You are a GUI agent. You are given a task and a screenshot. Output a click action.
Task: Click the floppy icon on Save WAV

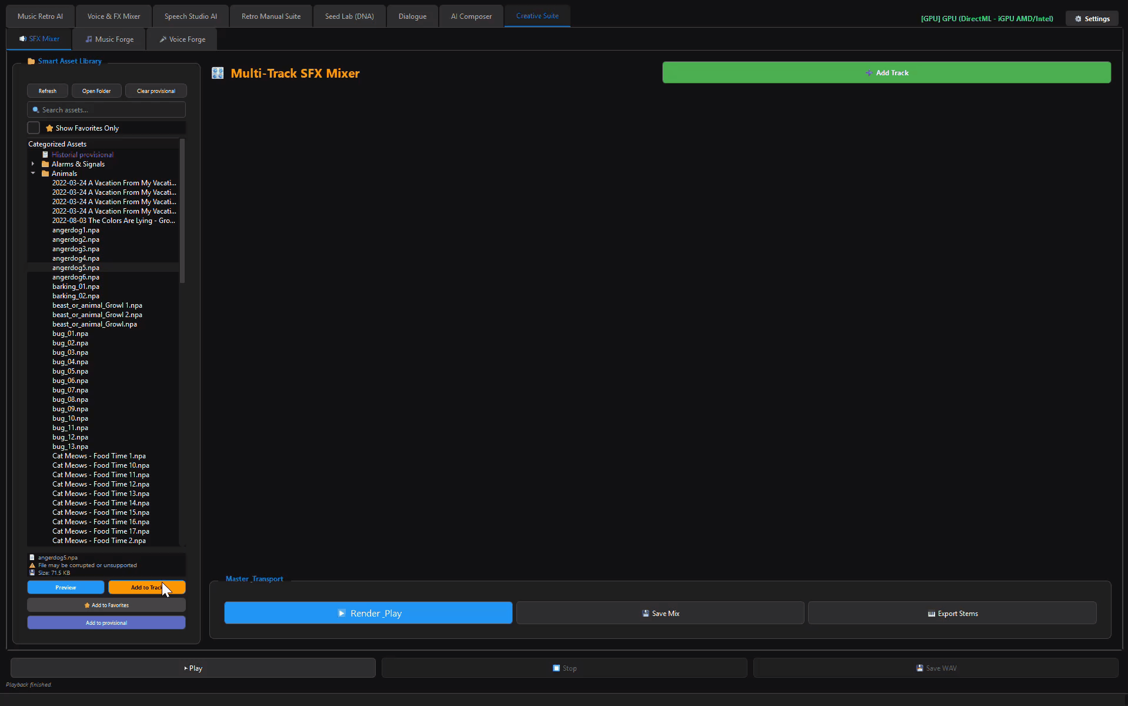coord(920,668)
